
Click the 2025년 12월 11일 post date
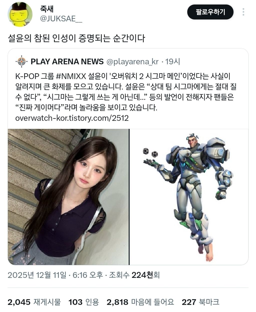pyautogui.click(x=37, y=275)
